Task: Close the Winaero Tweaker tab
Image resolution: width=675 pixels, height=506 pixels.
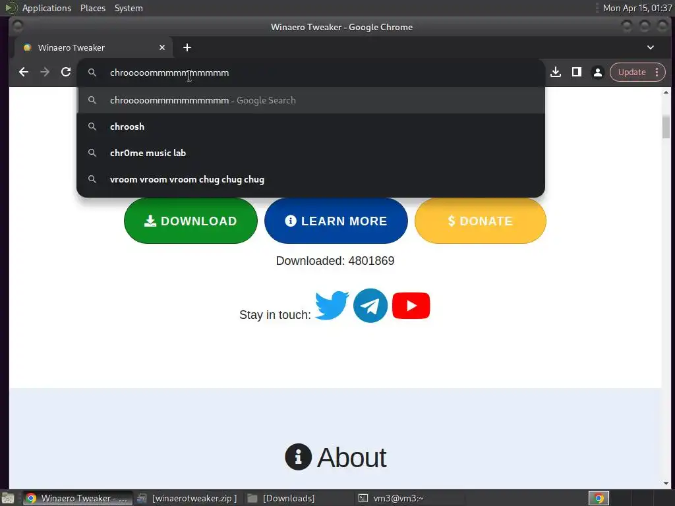Action: click(162, 47)
